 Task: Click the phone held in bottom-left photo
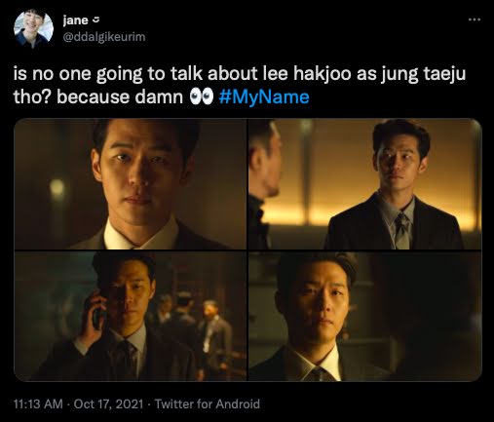pyautogui.click(x=97, y=313)
